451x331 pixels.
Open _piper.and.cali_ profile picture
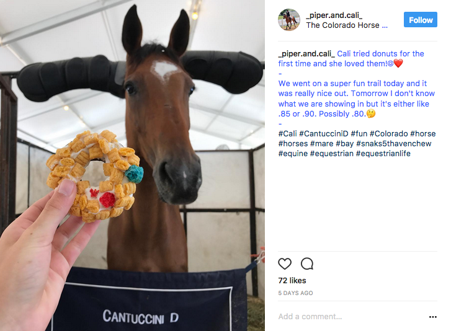tap(289, 20)
